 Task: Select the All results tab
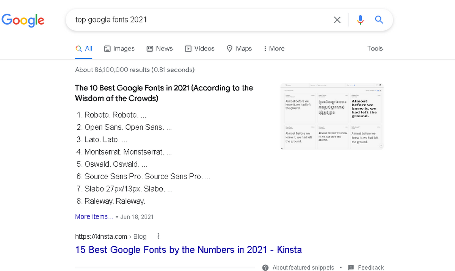click(84, 49)
